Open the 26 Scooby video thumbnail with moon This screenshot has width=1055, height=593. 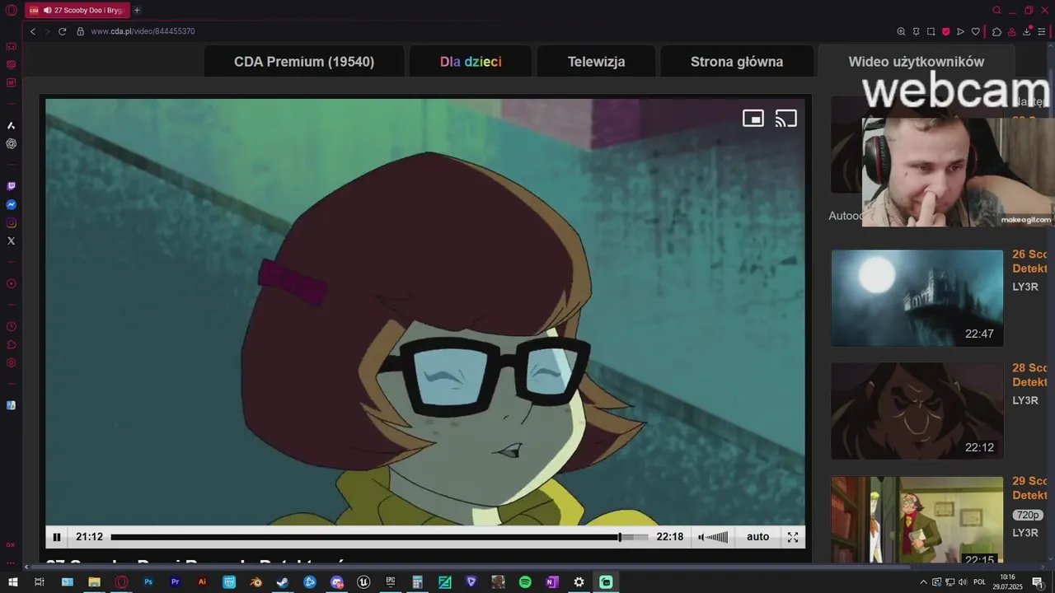coord(917,298)
